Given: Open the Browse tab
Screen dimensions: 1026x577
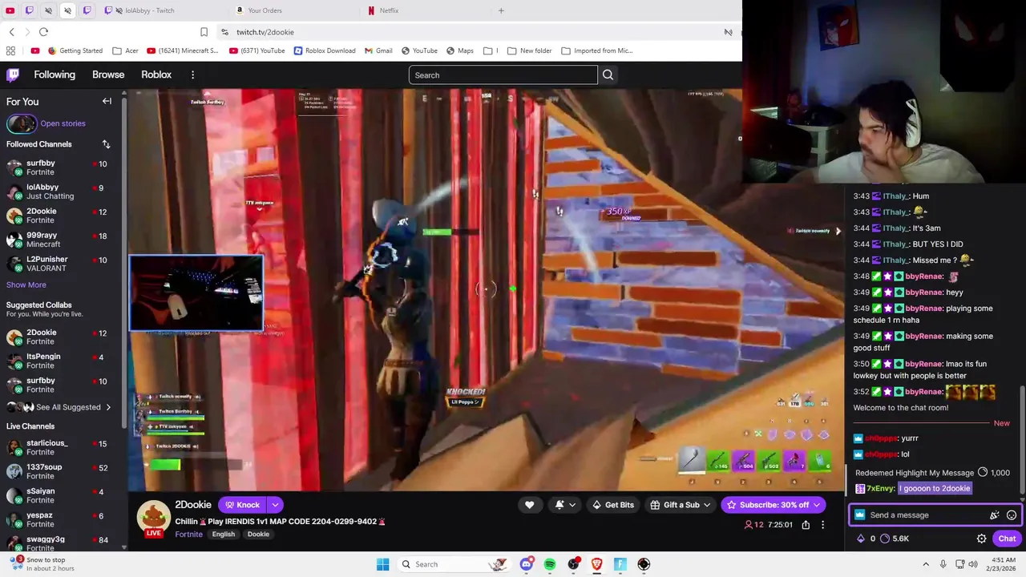Looking at the screenshot, I should point(108,75).
